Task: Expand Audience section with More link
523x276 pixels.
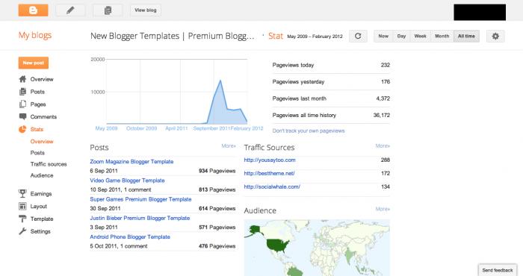Action: click(x=383, y=209)
